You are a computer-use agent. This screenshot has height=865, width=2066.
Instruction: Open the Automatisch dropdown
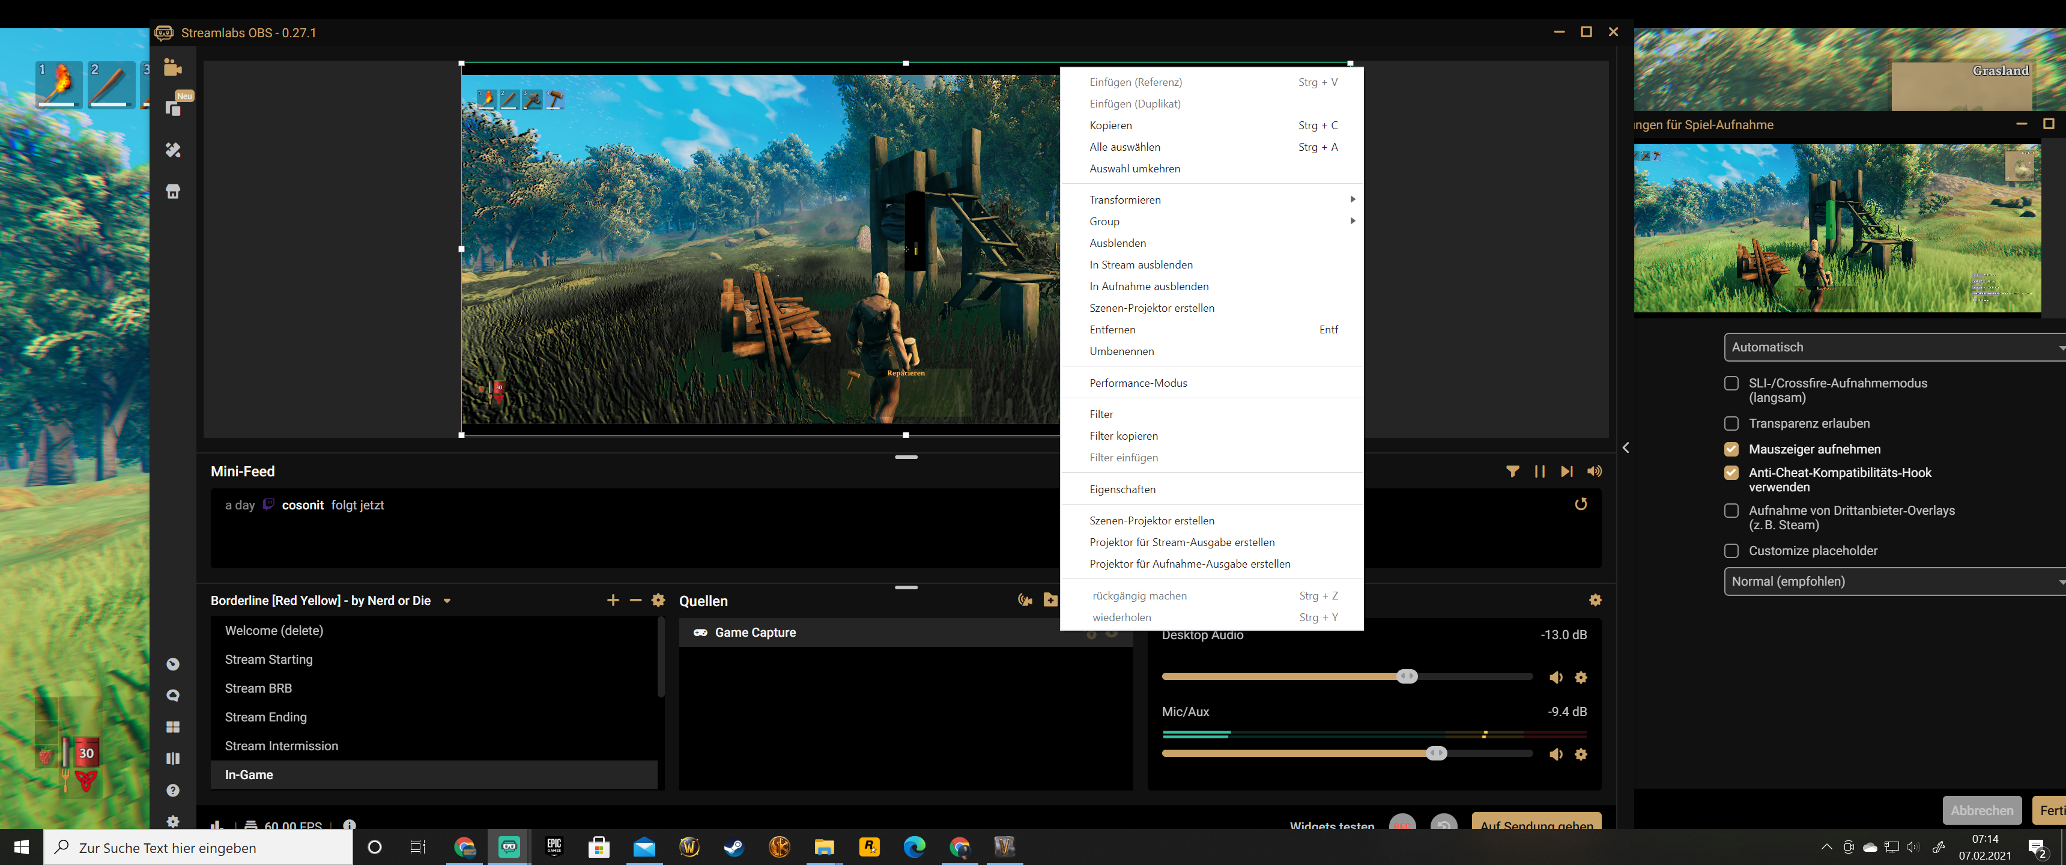pyautogui.click(x=1893, y=347)
